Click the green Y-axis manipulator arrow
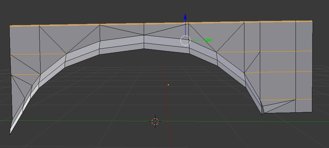 (209, 40)
